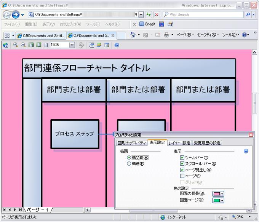Open the 150% zoom level dropdown
The height and width of the screenshot is (222, 259).
coord(72,45)
